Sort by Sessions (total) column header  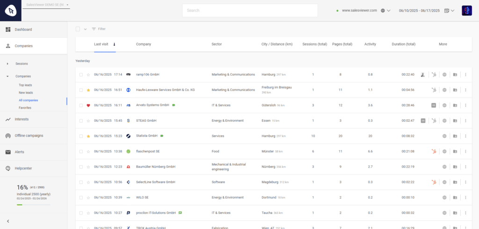pyautogui.click(x=315, y=44)
